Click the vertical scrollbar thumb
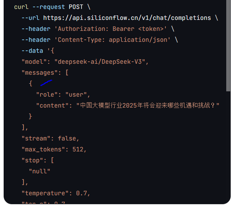The width and height of the screenshot is (238, 205). [x=228, y=45]
